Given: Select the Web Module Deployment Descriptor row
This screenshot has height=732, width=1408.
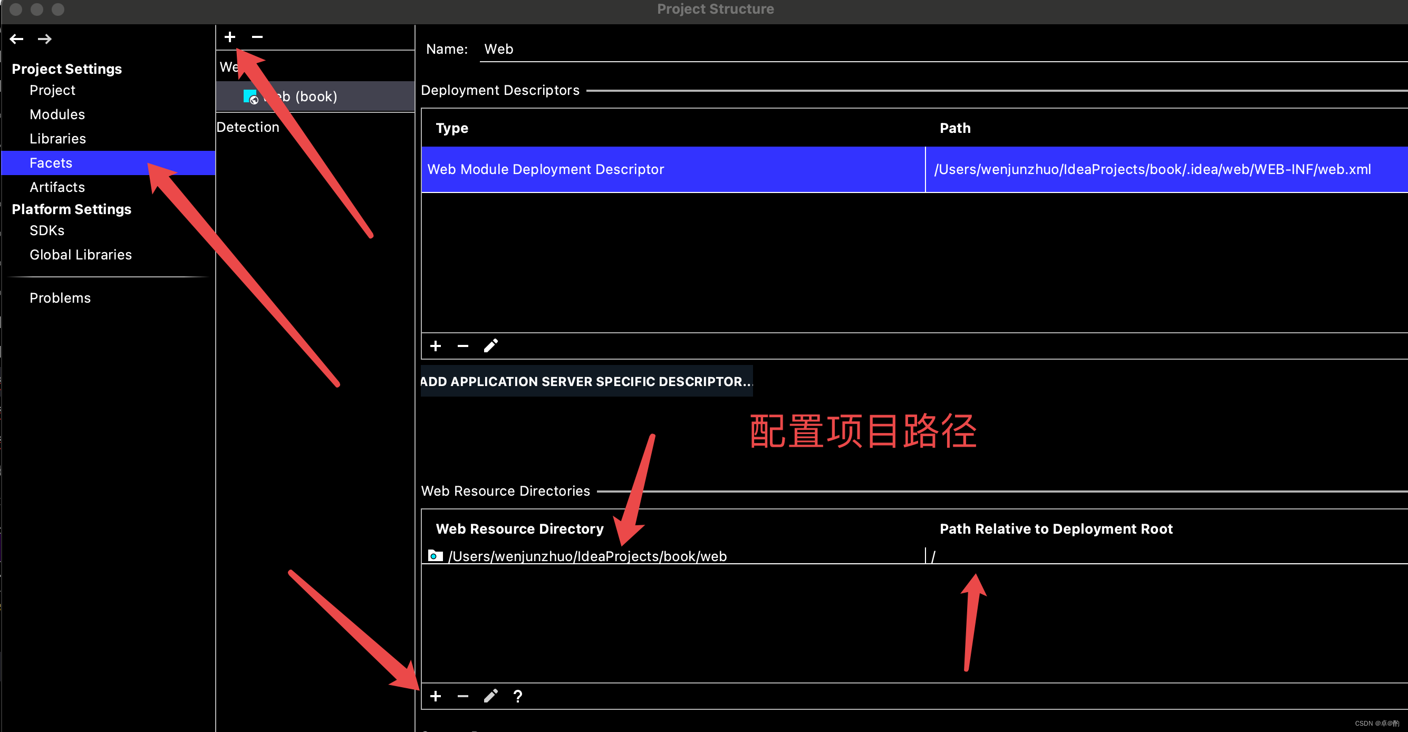Looking at the screenshot, I should (x=672, y=169).
